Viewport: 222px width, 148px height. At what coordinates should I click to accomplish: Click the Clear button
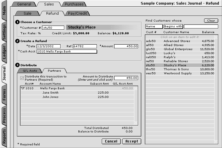[211, 20]
